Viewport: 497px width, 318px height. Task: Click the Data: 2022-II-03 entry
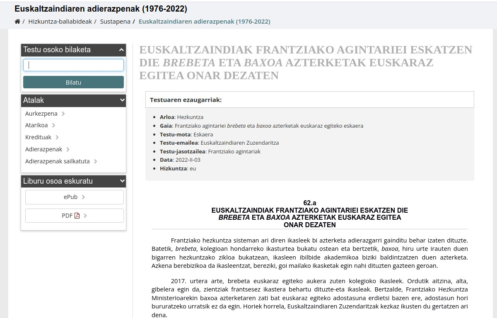pos(180,160)
